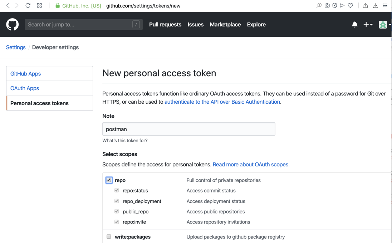This screenshot has height=243, width=392.
Task: Open the Read more about OAuth scopes link
Action: tap(251, 165)
